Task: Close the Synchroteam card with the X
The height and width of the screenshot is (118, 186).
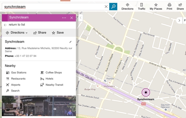Action: click(x=71, y=18)
